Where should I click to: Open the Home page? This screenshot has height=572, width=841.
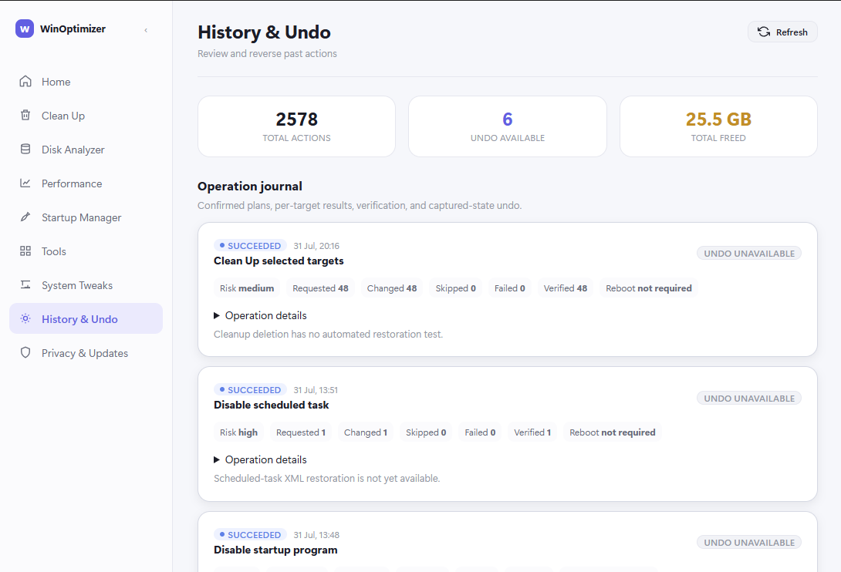pos(86,82)
